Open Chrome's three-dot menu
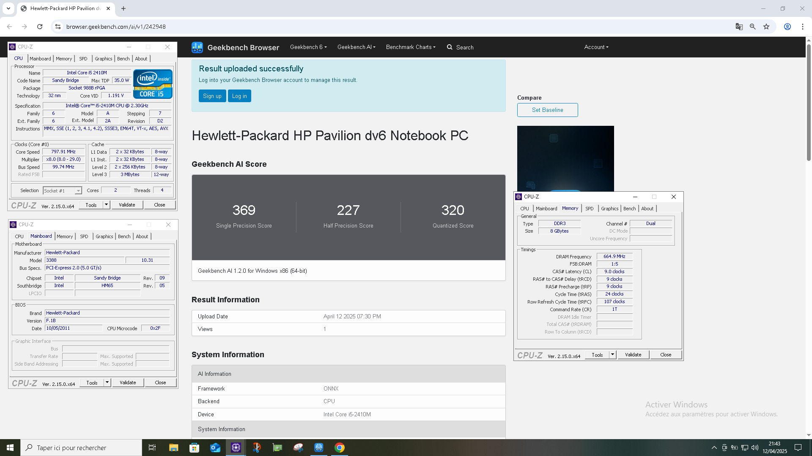This screenshot has width=812, height=456. point(803,27)
